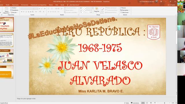This screenshot has height=104, width=185.
Task: Switch to reading view icon
Action: click(151, 103)
